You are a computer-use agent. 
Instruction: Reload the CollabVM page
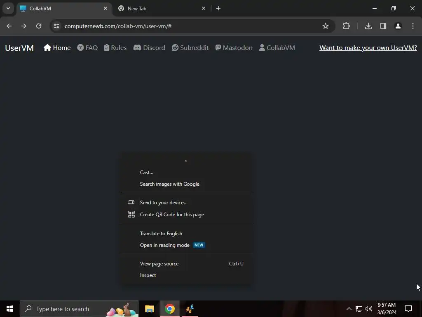pos(39,26)
